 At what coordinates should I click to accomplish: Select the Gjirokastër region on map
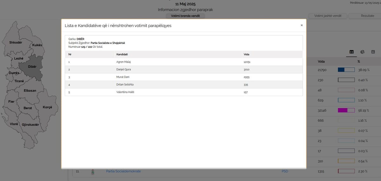tap(30, 125)
